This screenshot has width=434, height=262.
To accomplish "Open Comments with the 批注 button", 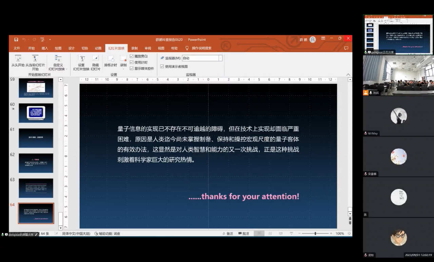I will [243, 233].
